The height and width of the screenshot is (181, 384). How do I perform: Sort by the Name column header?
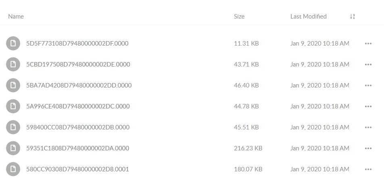tap(16, 17)
